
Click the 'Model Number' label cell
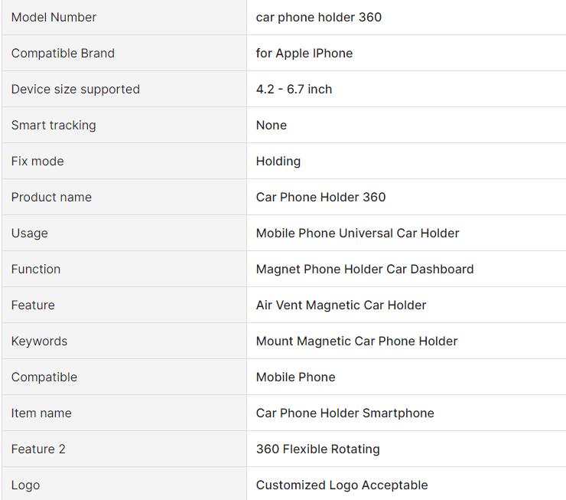point(54,17)
